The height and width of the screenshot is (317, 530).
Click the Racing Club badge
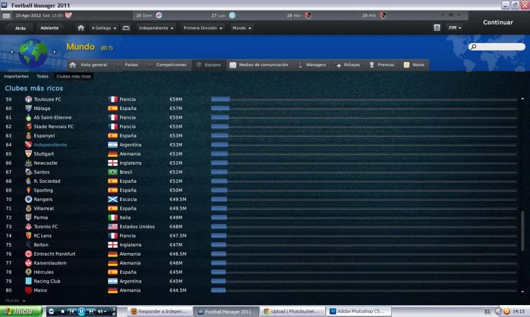pyautogui.click(x=28, y=281)
